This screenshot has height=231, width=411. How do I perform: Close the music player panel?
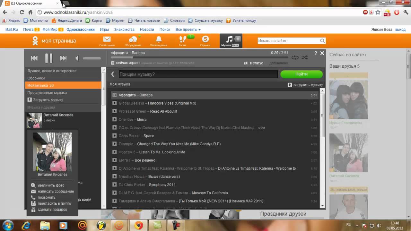point(322,53)
